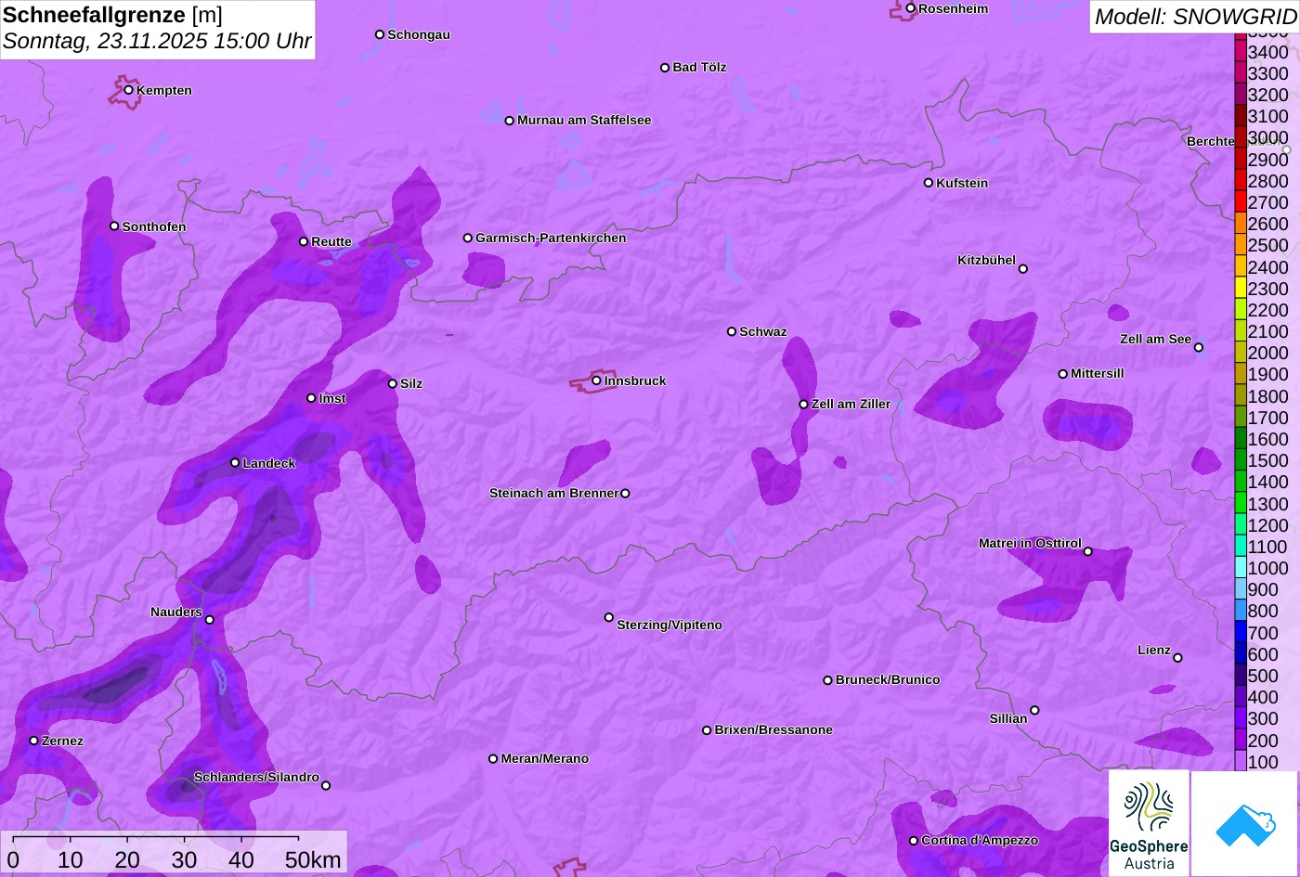1300x877 pixels.
Task: Click the blue cloud logo beside GeoSphere
Action: pyautogui.click(x=1245, y=823)
